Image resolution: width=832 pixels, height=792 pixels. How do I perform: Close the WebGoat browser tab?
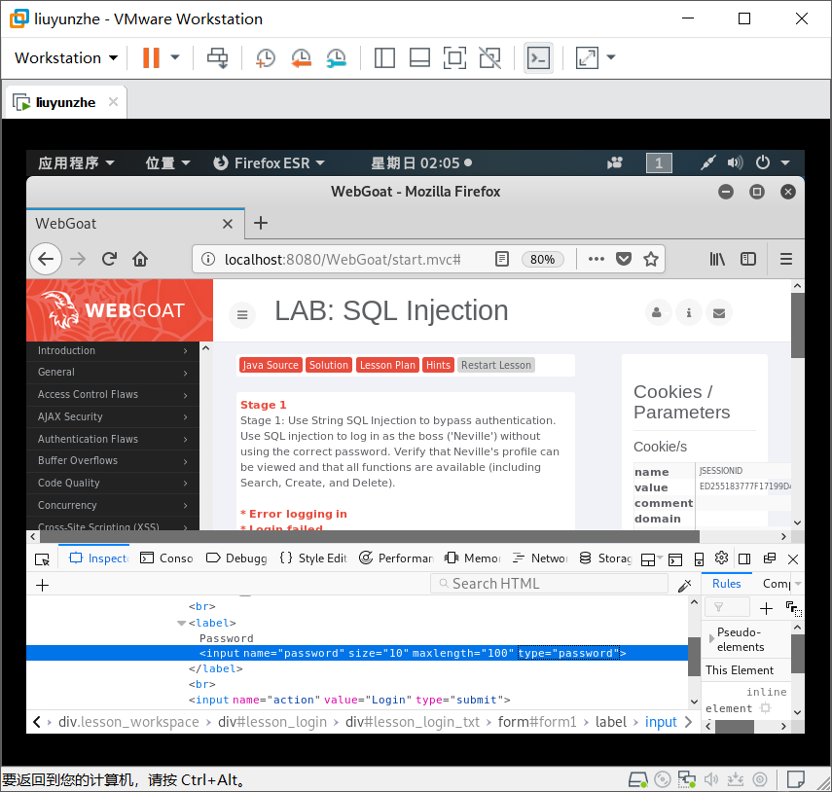tap(228, 224)
